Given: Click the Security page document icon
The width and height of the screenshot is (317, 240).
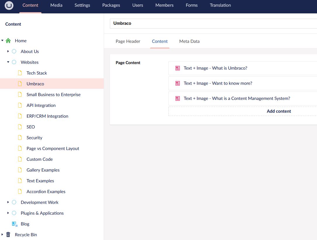Looking at the screenshot, I should [x=20, y=138].
